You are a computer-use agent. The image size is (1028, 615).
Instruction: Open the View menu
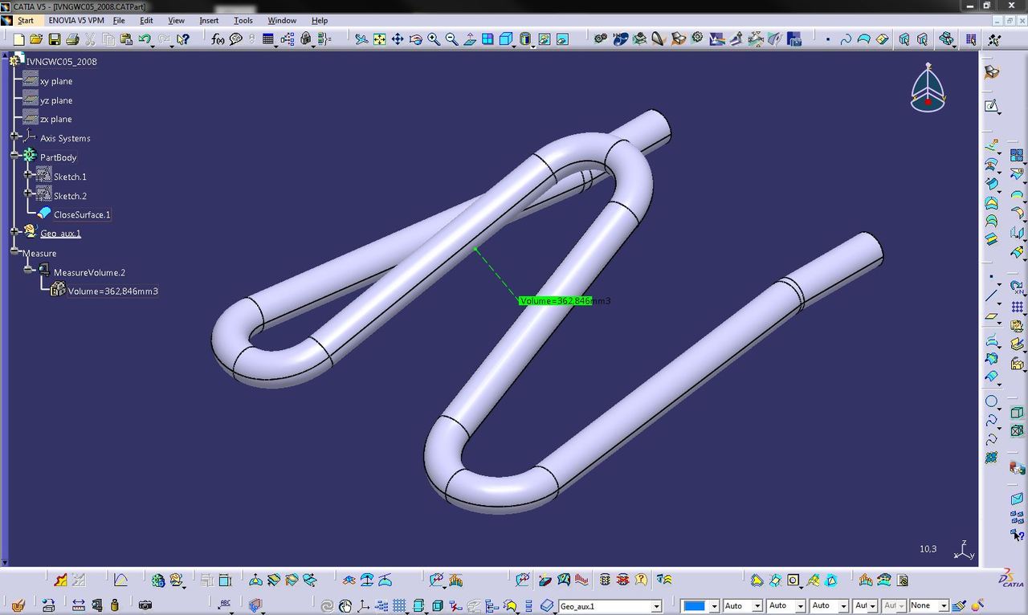click(x=176, y=20)
